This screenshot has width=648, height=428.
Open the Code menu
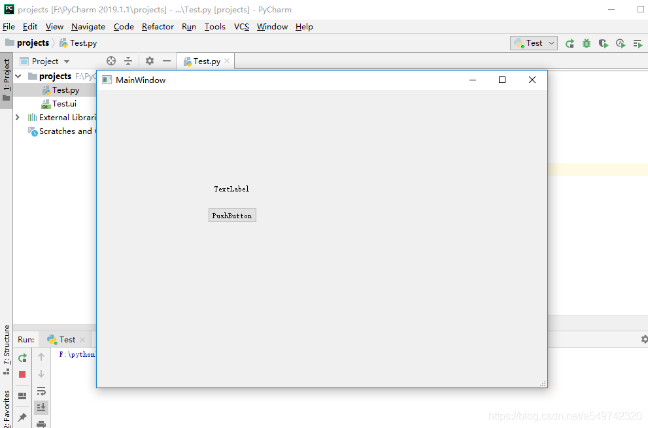click(124, 26)
